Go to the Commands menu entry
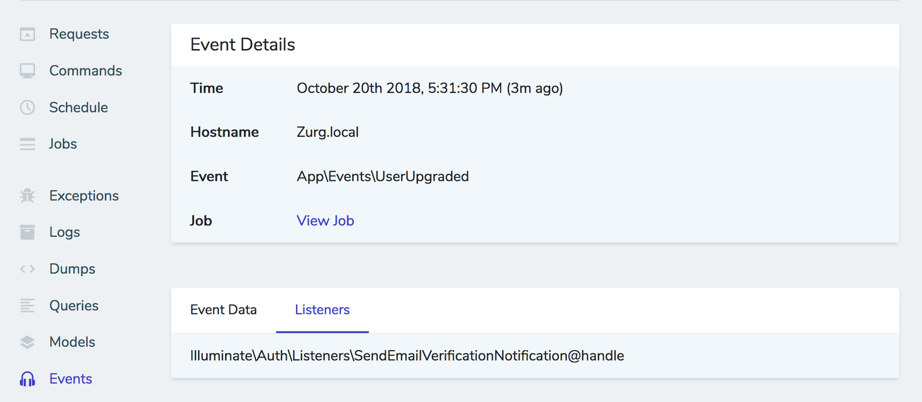 click(85, 71)
